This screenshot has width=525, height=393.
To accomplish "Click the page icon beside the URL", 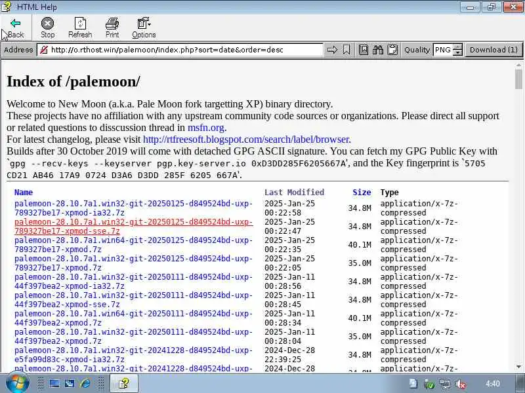I will [x=43, y=50].
